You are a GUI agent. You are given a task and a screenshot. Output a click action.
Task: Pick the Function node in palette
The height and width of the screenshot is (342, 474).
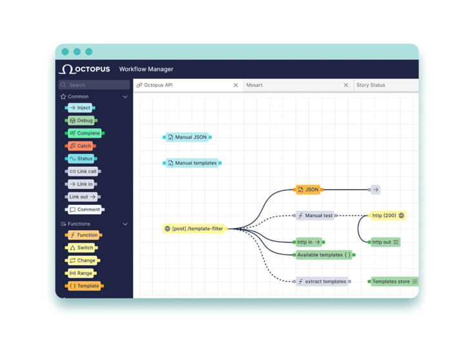pyautogui.click(x=83, y=235)
